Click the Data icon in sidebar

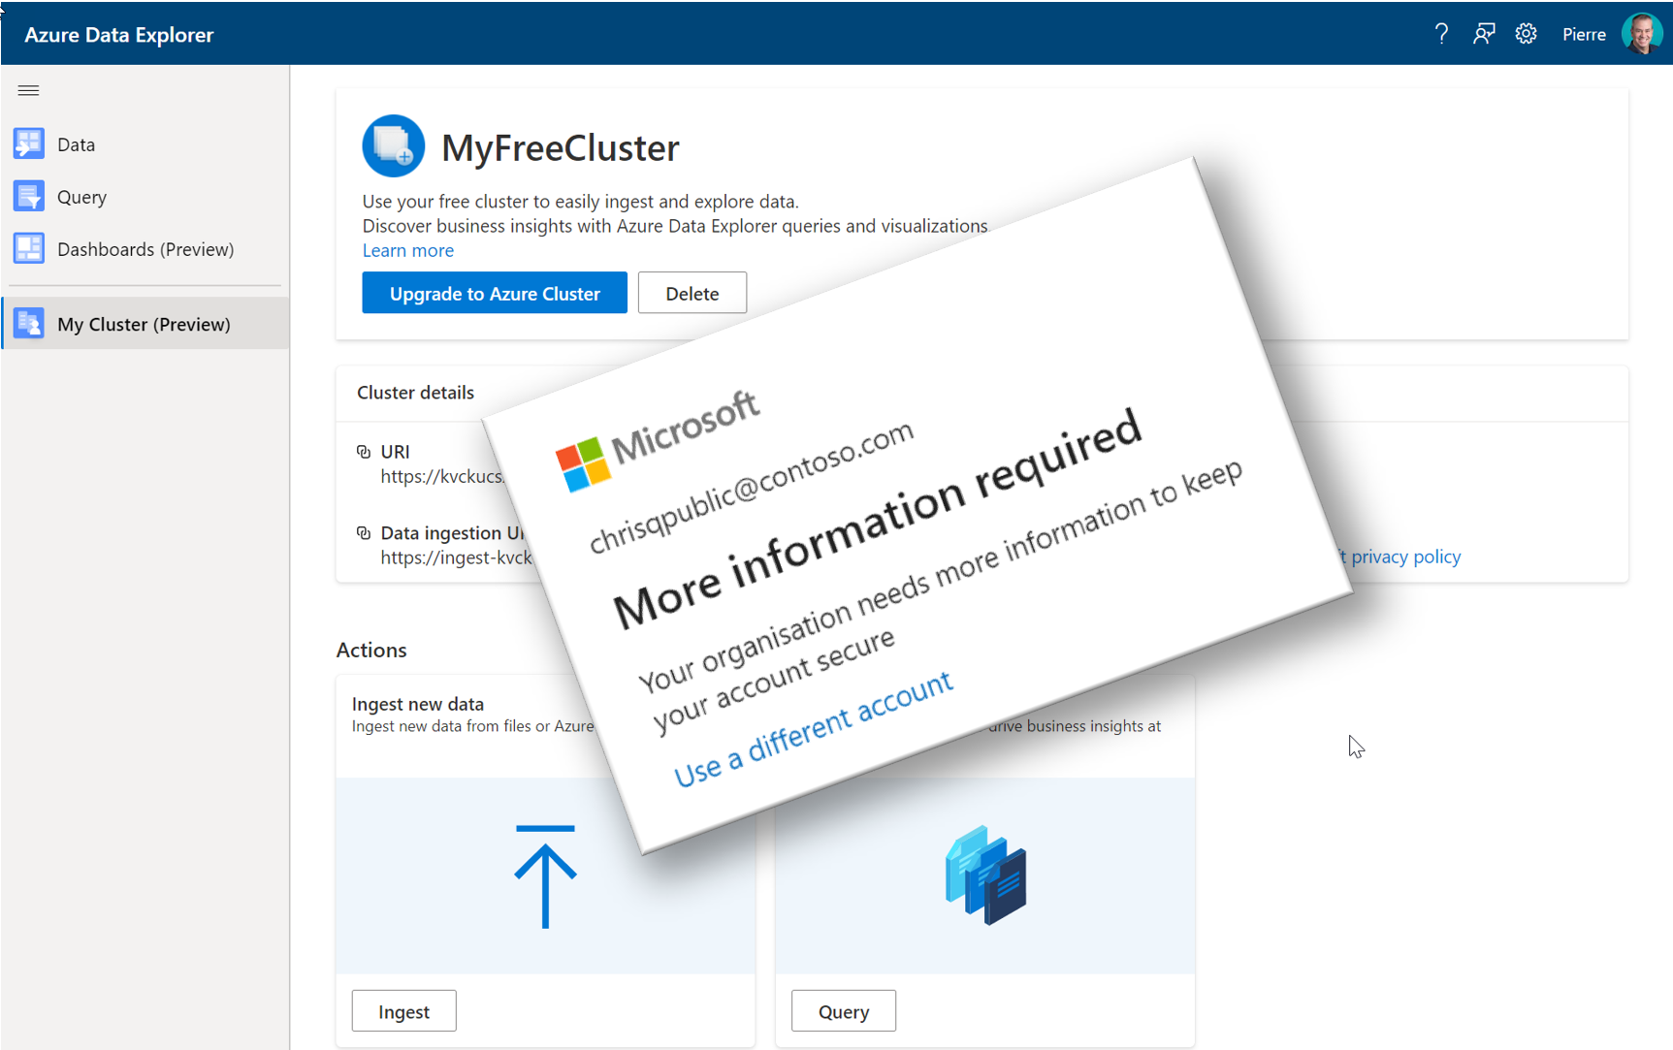29,143
